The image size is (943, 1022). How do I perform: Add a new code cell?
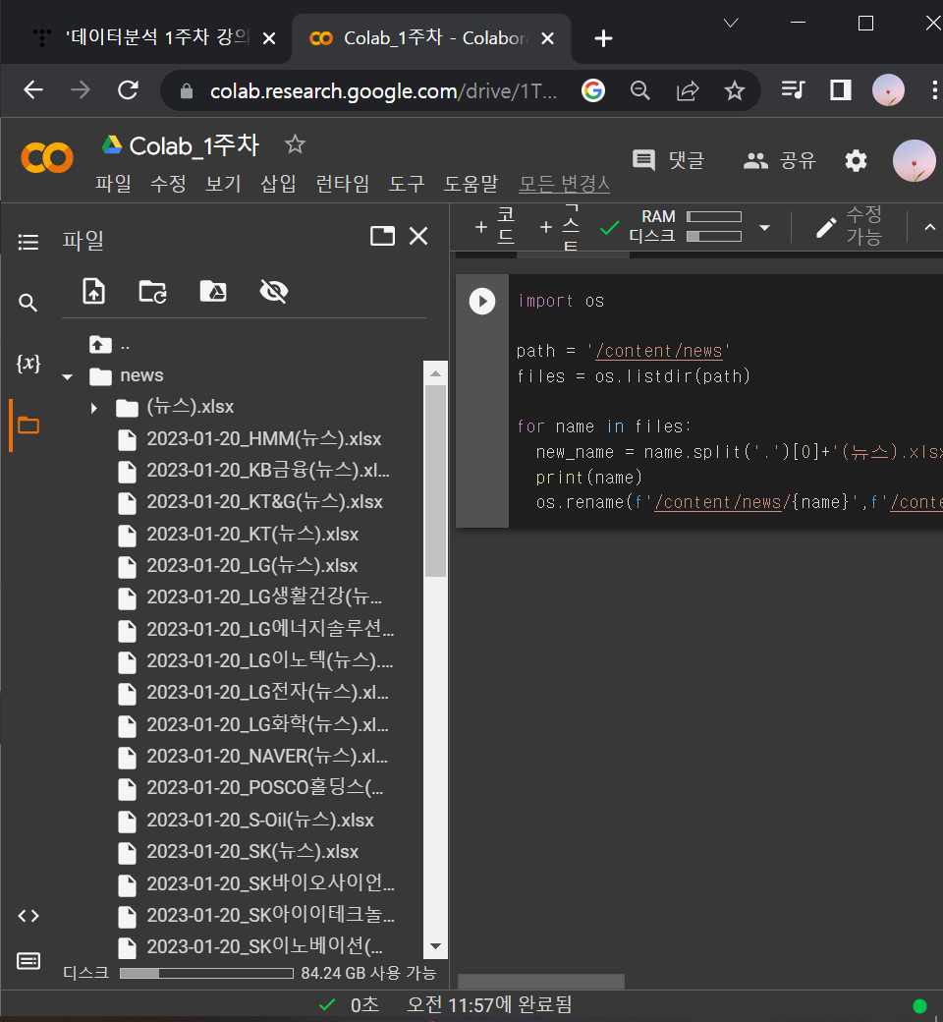(x=495, y=227)
